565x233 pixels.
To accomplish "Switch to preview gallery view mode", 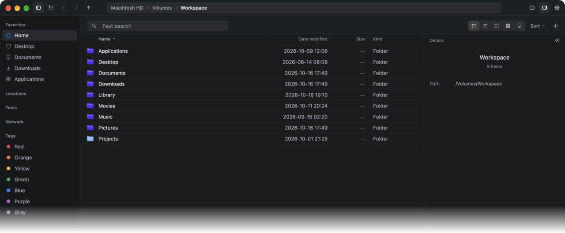I will (x=520, y=26).
